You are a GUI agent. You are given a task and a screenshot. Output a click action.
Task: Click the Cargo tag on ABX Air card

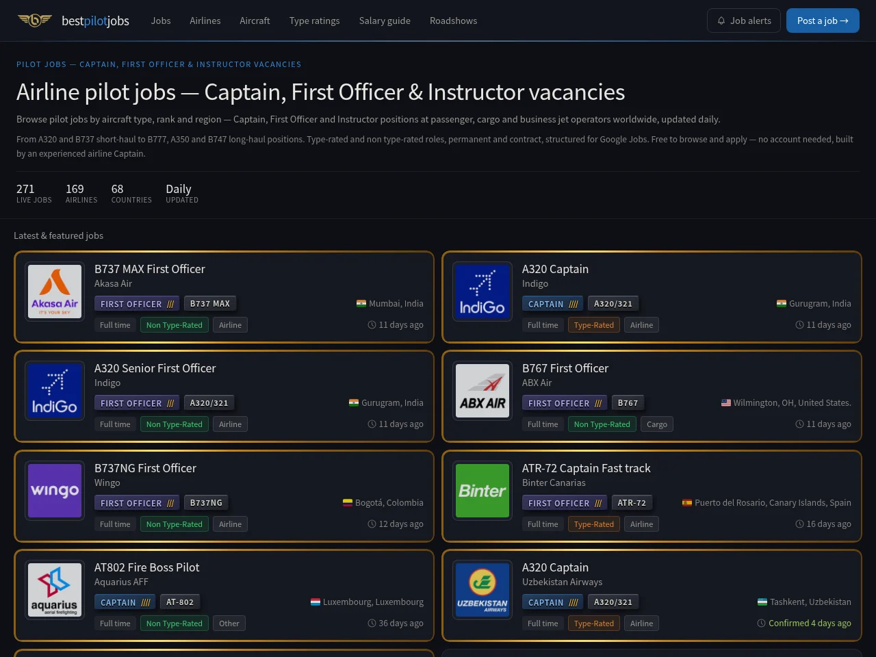click(x=657, y=424)
